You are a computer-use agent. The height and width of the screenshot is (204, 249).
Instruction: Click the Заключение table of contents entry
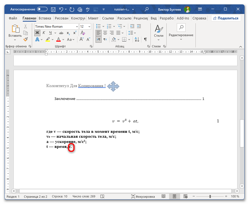point(129,99)
